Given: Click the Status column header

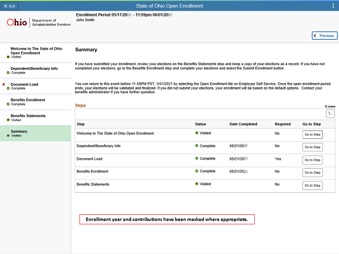Looking at the screenshot, I should coord(200,124).
